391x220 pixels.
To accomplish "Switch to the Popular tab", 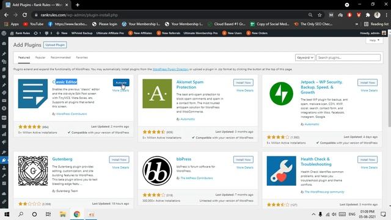I will tap(40, 57).
